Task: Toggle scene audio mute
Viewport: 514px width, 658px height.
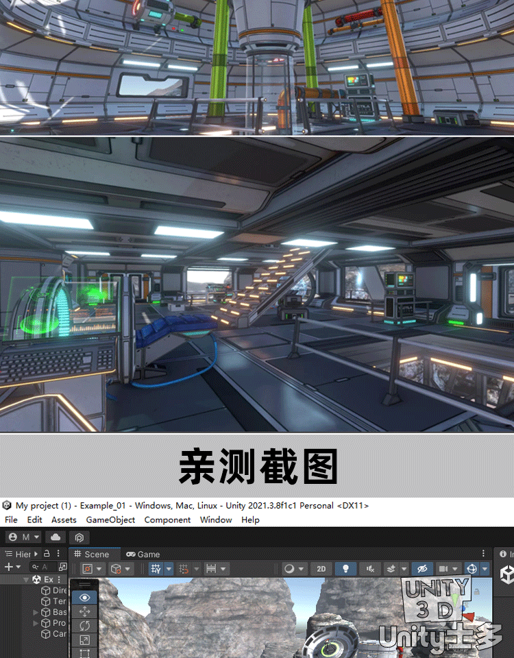Action: (x=370, y=569)
